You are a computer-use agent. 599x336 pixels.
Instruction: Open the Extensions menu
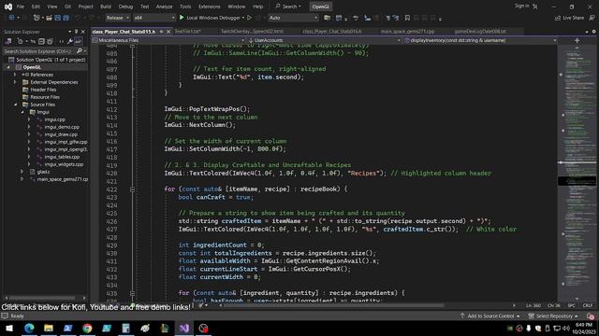(x=209, y=7)
